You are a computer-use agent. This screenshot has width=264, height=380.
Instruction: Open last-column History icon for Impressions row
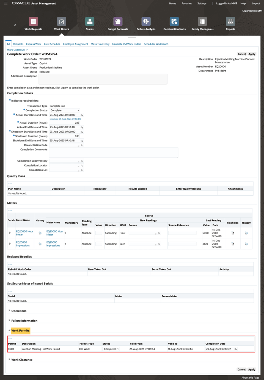click(x=246, y=244)
